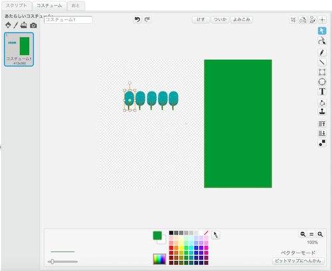The width and height of the screenshot is (332, 271).
Task: Select the arrow Select tool
Action: [322, 30]
